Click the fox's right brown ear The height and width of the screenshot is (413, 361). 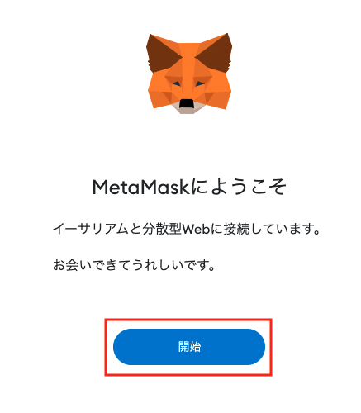tap(216, 52)
